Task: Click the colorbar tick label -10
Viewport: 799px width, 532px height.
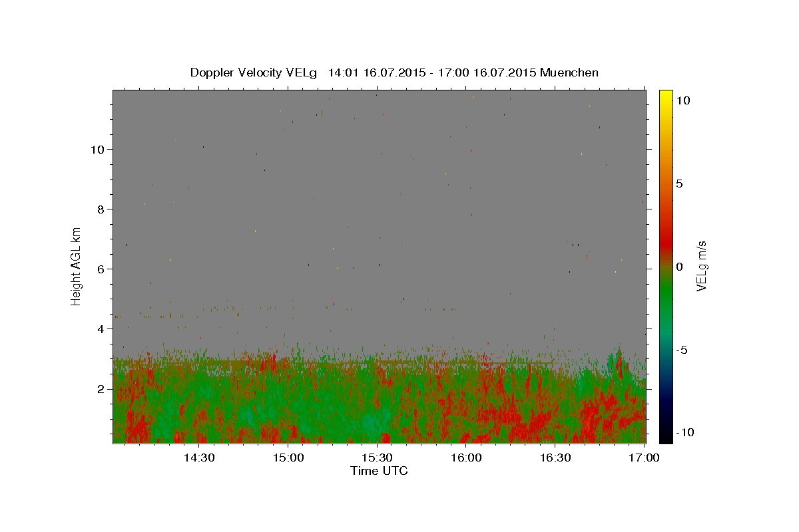Action: click(x=685, y=433)
